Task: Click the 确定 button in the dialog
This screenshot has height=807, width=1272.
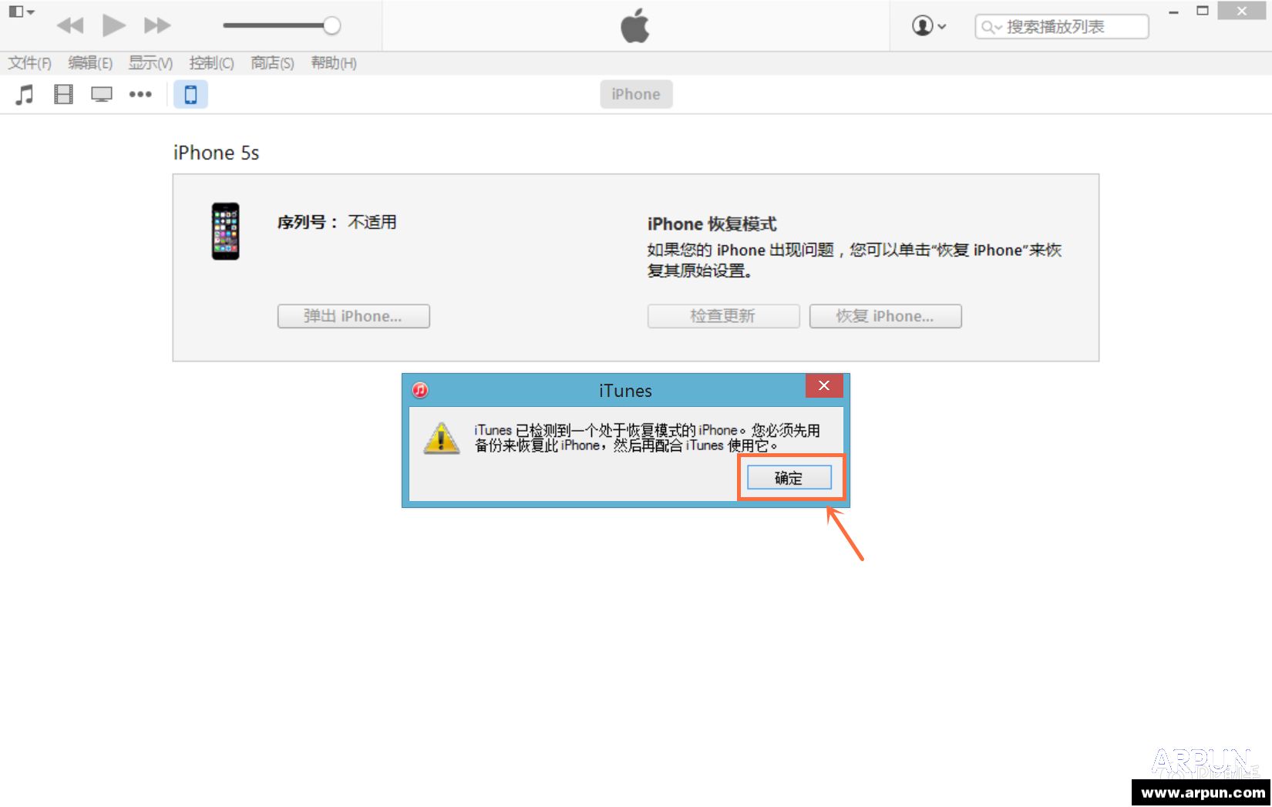Action: click(x=787, y=477)
